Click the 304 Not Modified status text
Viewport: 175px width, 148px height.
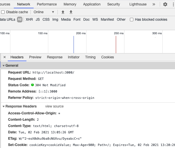[x=50, y=85]
